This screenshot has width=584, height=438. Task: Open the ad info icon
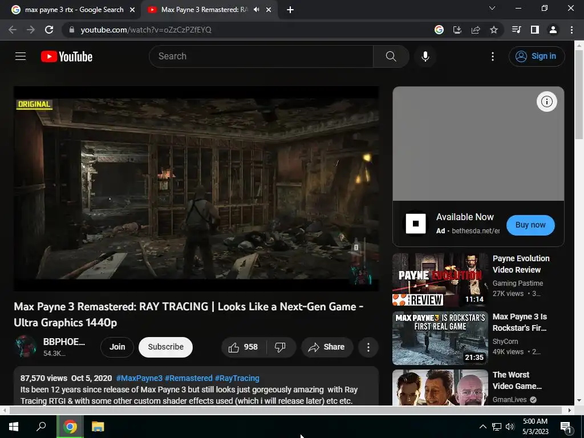point(546,102)
